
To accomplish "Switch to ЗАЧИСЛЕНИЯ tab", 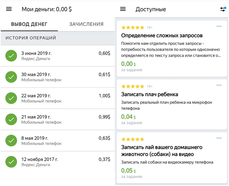I will [x=86, y=24].
